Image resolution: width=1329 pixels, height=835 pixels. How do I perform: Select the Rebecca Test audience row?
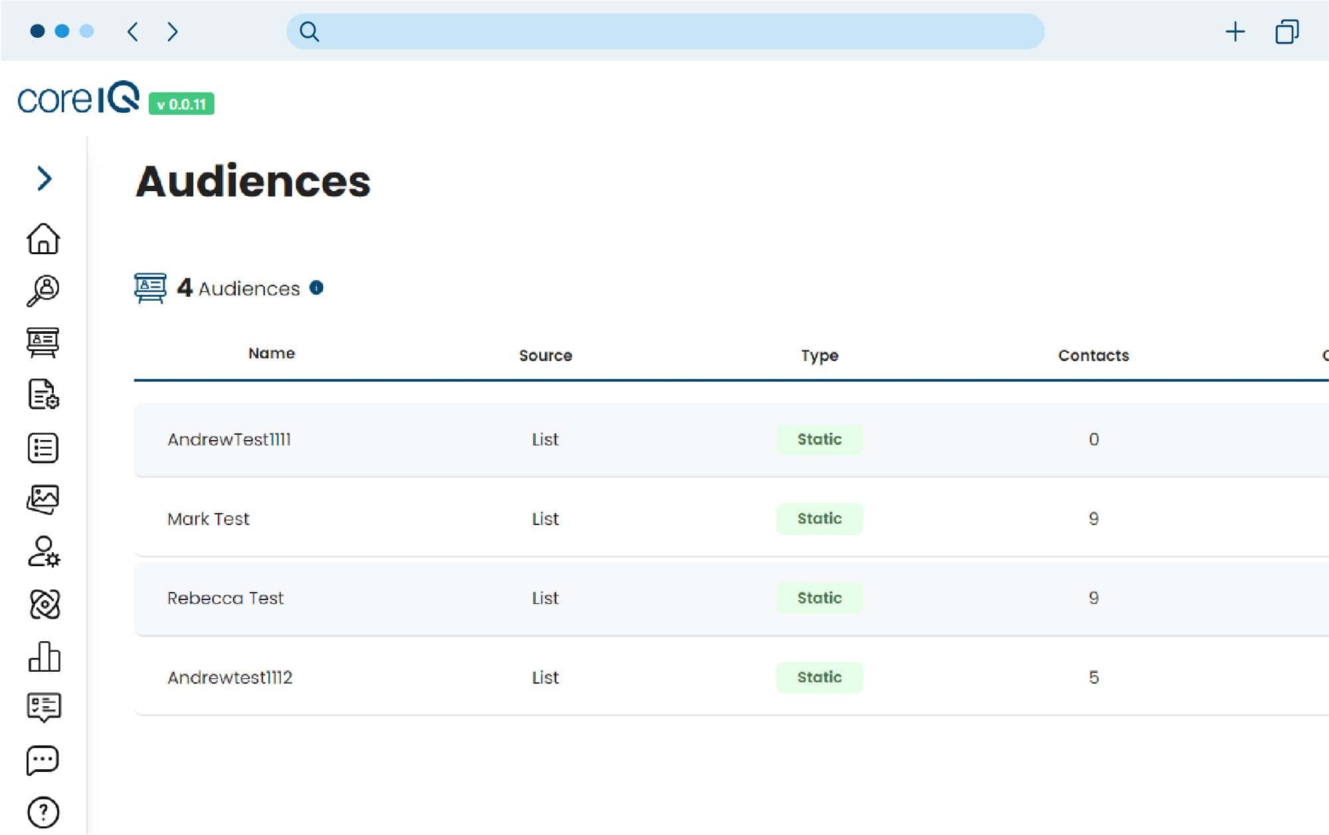point(225,598)
